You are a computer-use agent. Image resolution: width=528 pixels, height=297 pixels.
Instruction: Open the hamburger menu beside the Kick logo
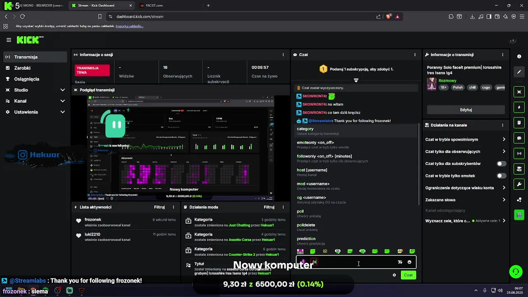point(9,40)
